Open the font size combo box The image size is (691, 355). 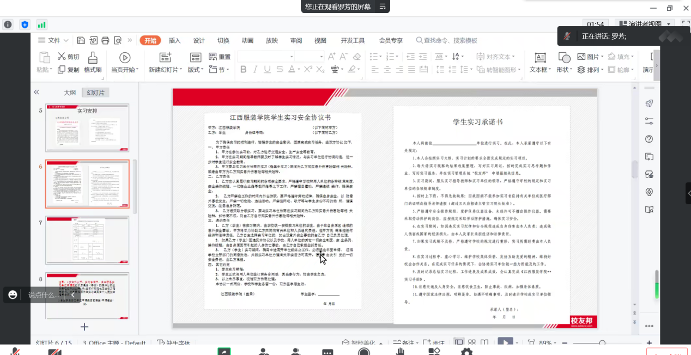click(x=310, y=57)
